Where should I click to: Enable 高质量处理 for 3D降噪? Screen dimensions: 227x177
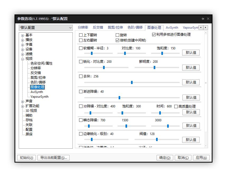coord(176,106)
